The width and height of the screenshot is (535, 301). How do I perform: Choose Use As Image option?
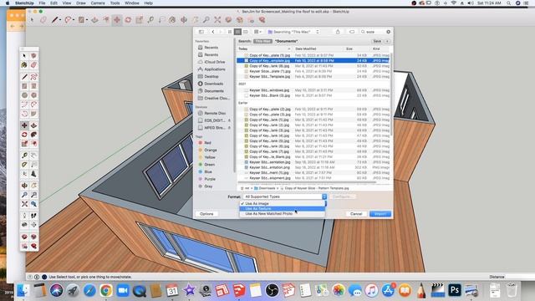(283, 203)
